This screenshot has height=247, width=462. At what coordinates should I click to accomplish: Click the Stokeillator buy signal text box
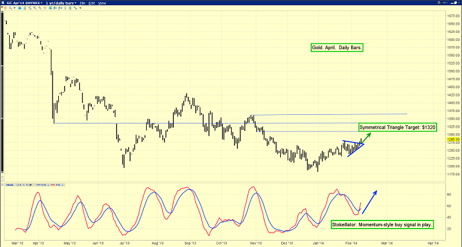point(382,223)
